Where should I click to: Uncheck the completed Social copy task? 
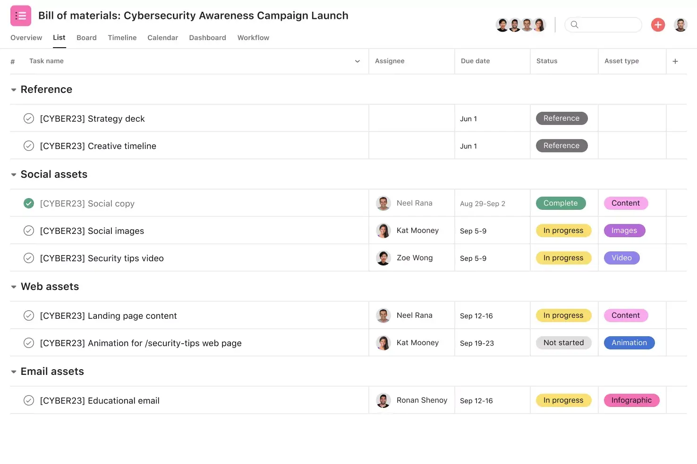[29, 203]
